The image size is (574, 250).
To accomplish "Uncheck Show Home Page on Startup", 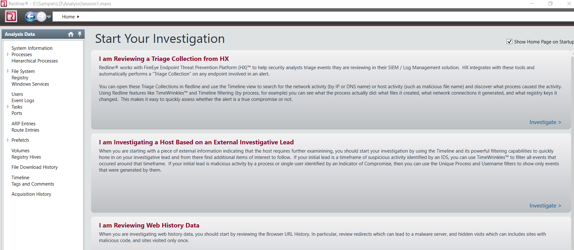I will (509, 42).
